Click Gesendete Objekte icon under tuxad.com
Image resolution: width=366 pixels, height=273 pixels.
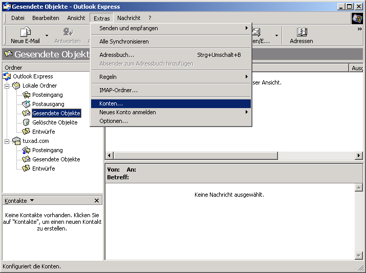(x=26, y=159)
